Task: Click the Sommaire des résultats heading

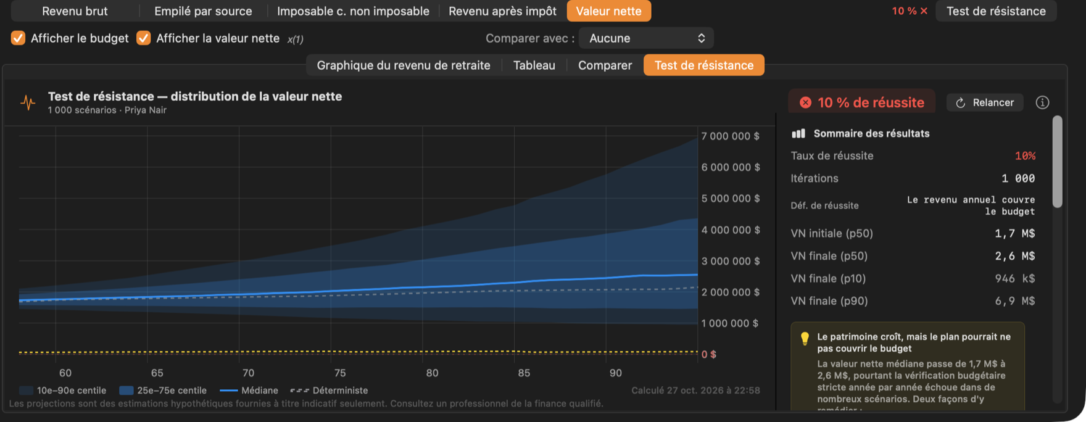Action: click(871, 133)
